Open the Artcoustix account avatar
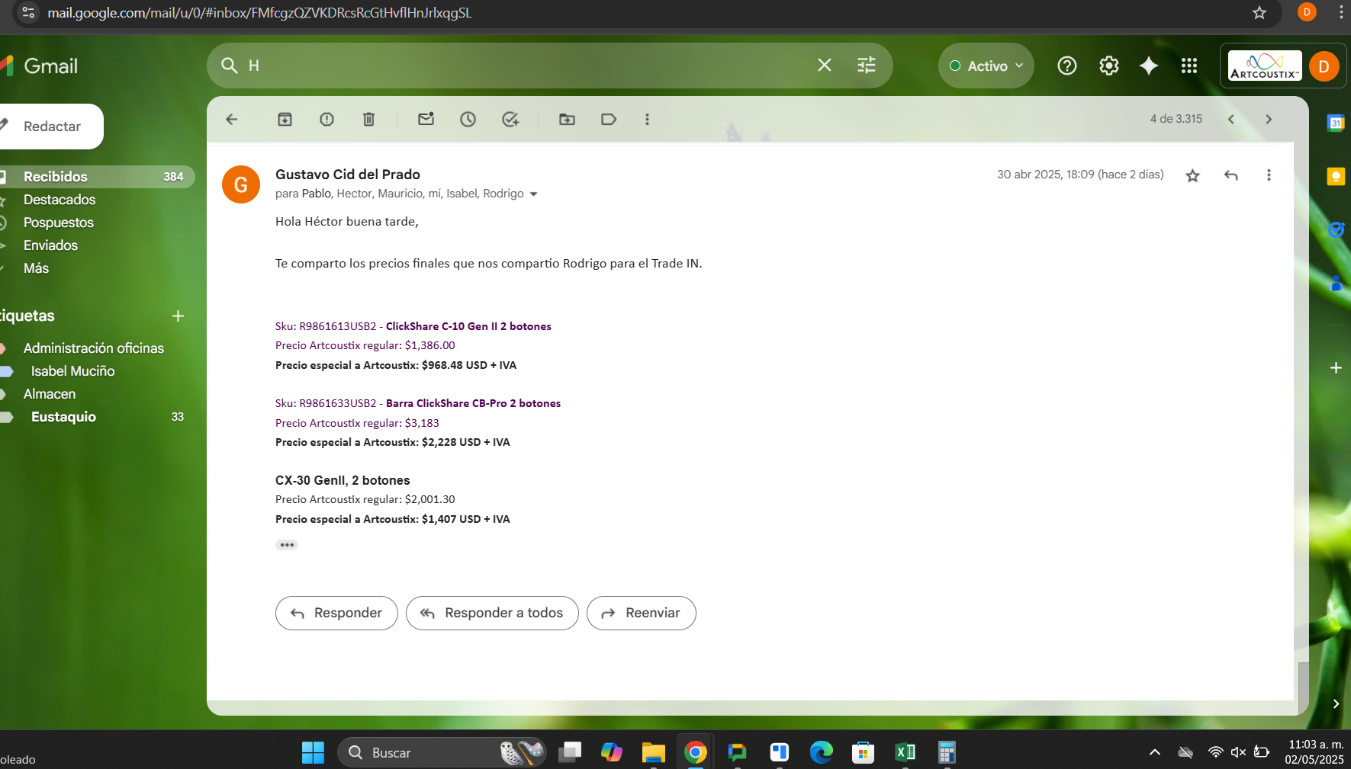This screenshot has height=769, width=1351. pyautogui.click(x=1324, y=66)
